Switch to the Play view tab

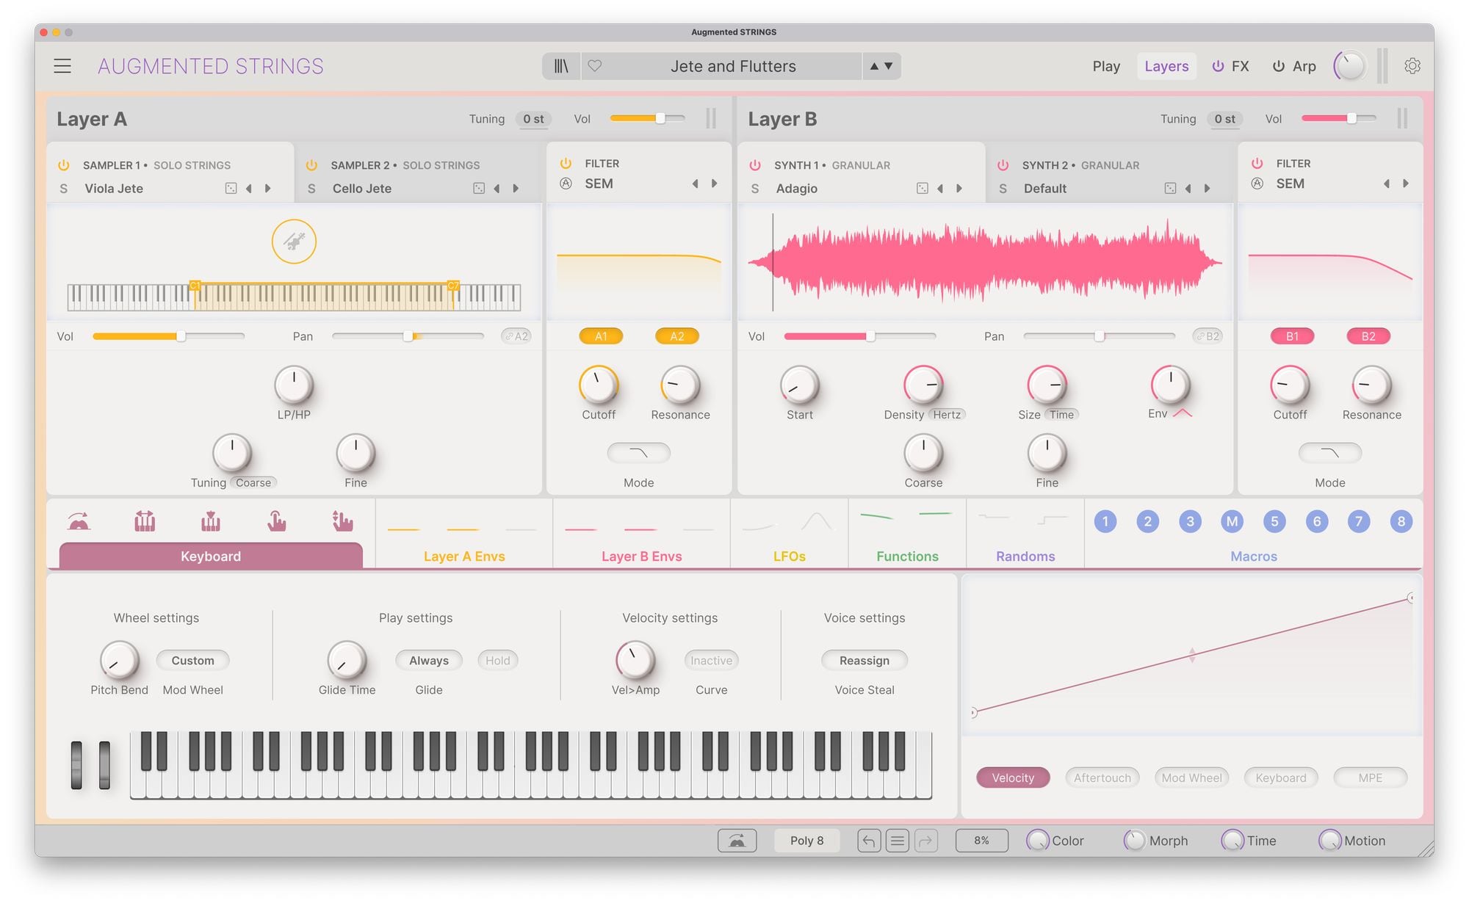[x=1105, y=66]
